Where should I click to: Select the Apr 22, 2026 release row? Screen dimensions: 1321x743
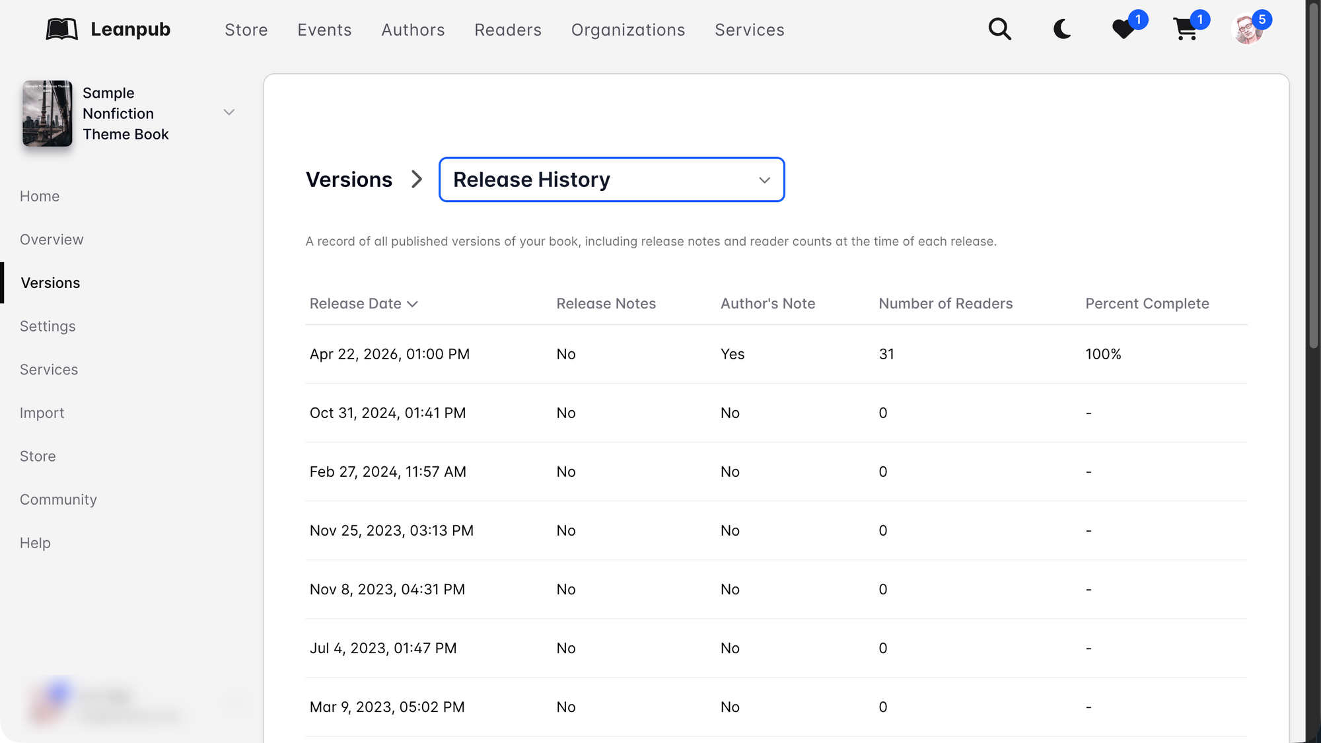click(390, 354)
